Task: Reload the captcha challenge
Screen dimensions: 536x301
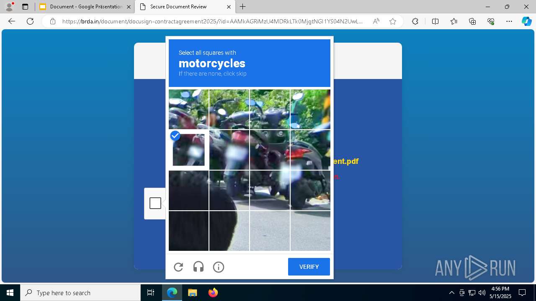Action: click(178, 267)
